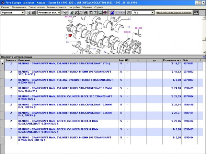The width and height of the screenshot is (206, 154).
Task: Open the Список заказов menu
Action: pos(36,7)
